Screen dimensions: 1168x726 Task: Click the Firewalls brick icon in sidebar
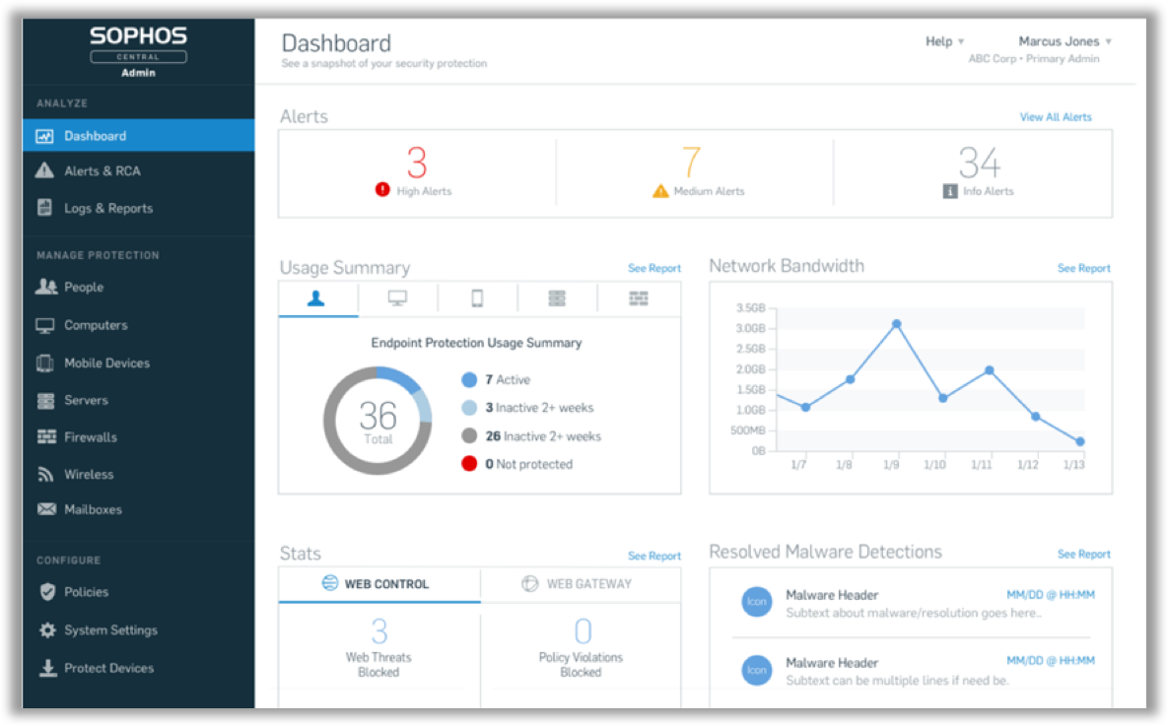click(46, 437)
